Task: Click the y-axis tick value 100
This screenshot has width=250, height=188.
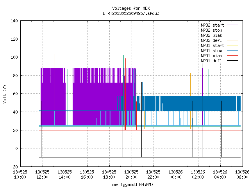Action: pyautogui.click(x=14, y=57)
